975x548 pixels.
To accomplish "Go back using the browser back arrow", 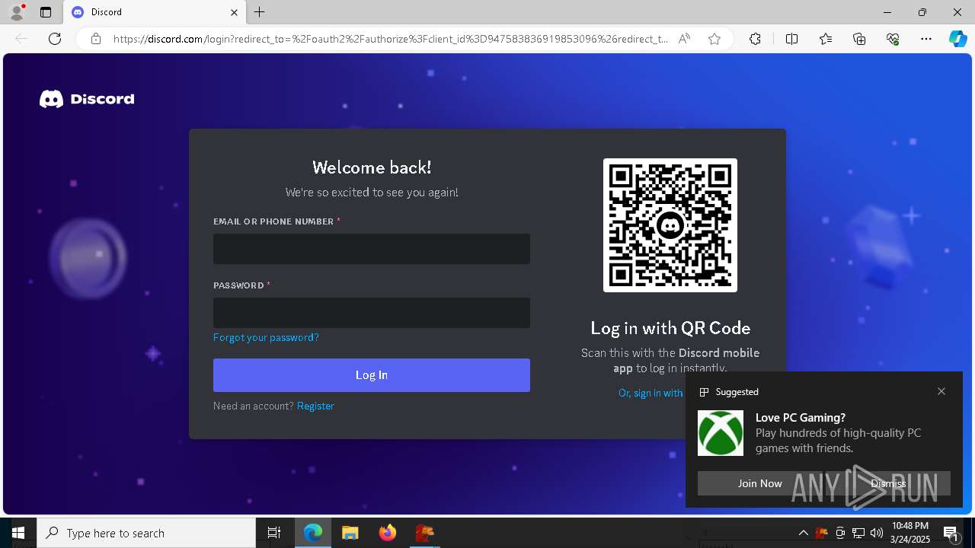I will point(21,39).
